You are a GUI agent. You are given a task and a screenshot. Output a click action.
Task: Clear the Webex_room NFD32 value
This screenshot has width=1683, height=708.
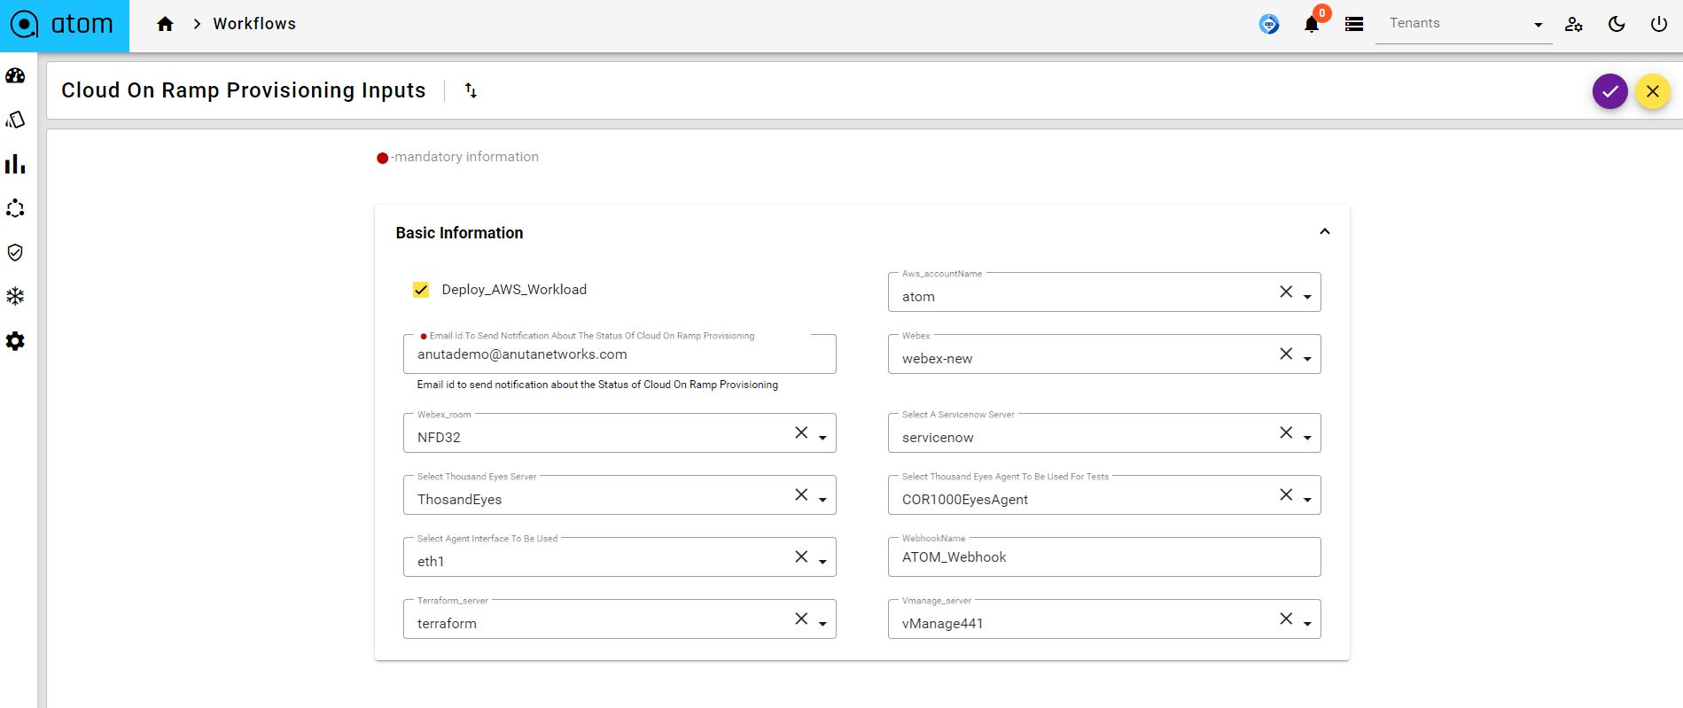[801, 432]
